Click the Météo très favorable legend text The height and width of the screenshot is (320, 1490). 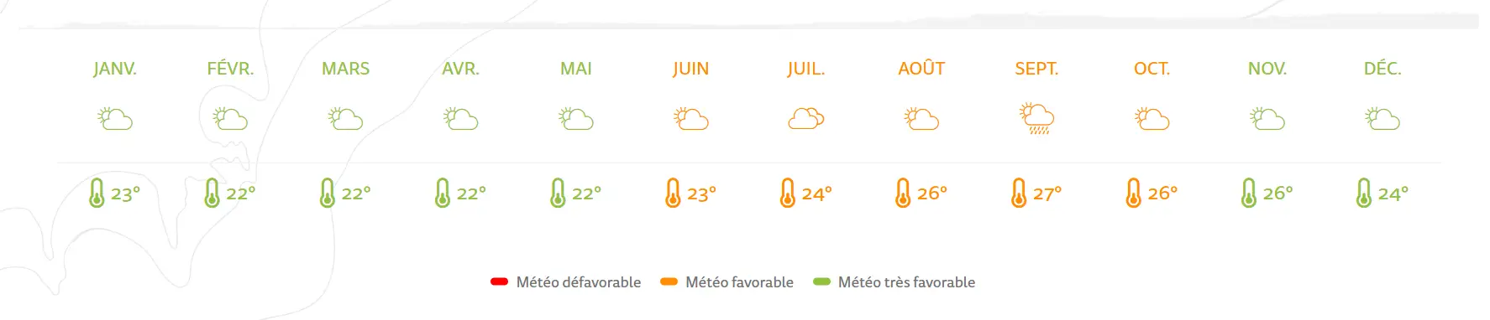(x=906, y=282)
